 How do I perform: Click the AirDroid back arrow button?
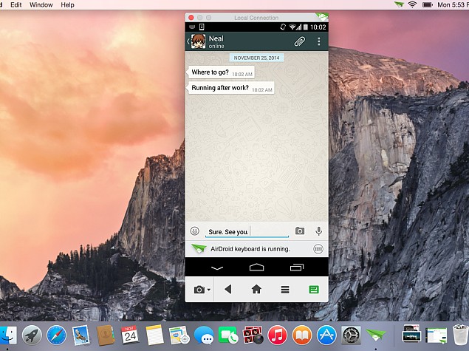227,290
